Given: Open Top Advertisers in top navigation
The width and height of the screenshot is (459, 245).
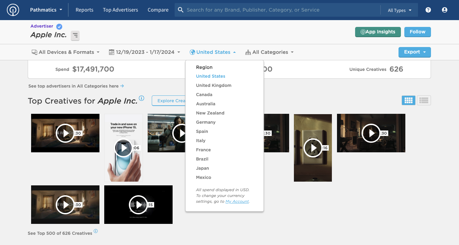Looking at the screenshot, I should pyautogui.click(x=121, y=10).
